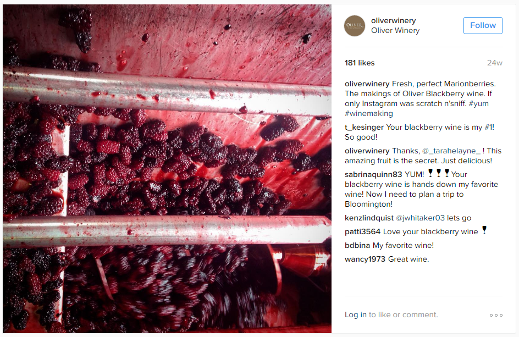Open the oliverwinery username in header
The width and height of the screenshot is (519, 337).
click(393, 20)
